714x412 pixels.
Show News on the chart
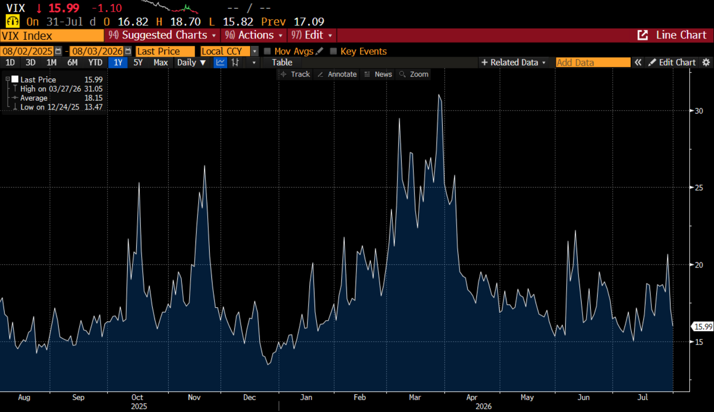[x=378, y=74]
